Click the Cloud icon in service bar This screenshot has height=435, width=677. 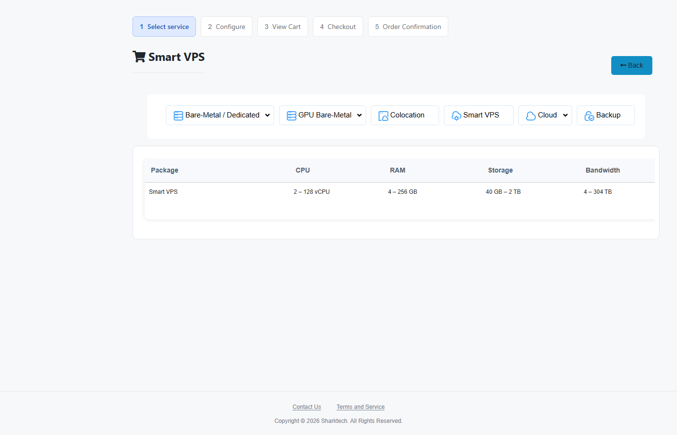(x=531, y=116)
